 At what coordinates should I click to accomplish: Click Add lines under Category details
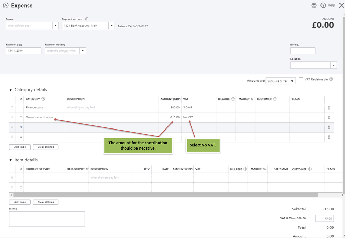pyautogui.click(x=20, y=147)
